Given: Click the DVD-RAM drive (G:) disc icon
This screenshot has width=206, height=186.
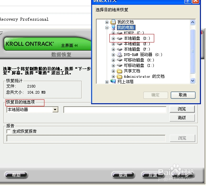Looking at the screenshot, I should coord(120,55).
